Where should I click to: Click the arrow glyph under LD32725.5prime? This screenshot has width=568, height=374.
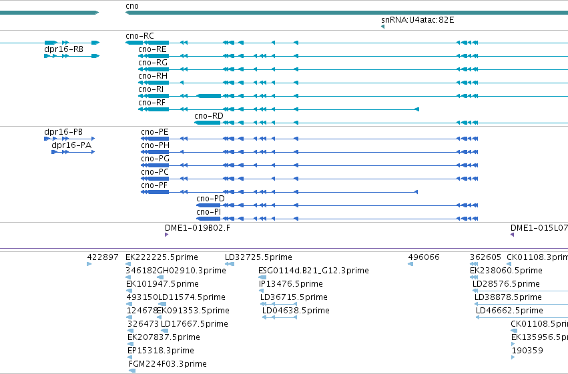click(x=230, y=264)
